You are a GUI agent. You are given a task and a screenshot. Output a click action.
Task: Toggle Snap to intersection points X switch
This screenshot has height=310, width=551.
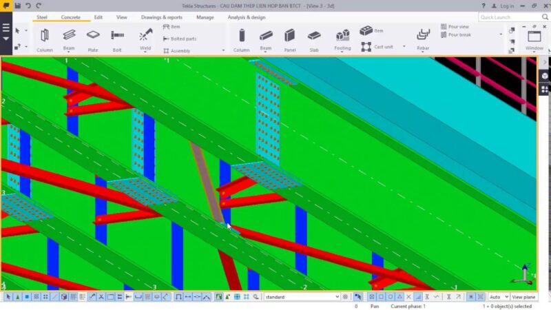(408, 297)
